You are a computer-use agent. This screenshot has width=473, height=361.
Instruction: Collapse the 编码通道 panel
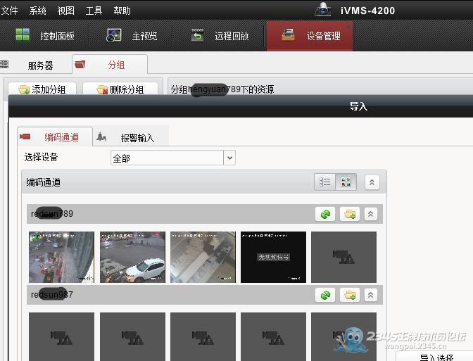(372, 182)
